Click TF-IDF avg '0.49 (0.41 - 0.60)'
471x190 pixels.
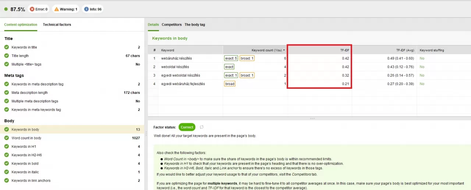[400, 58]
